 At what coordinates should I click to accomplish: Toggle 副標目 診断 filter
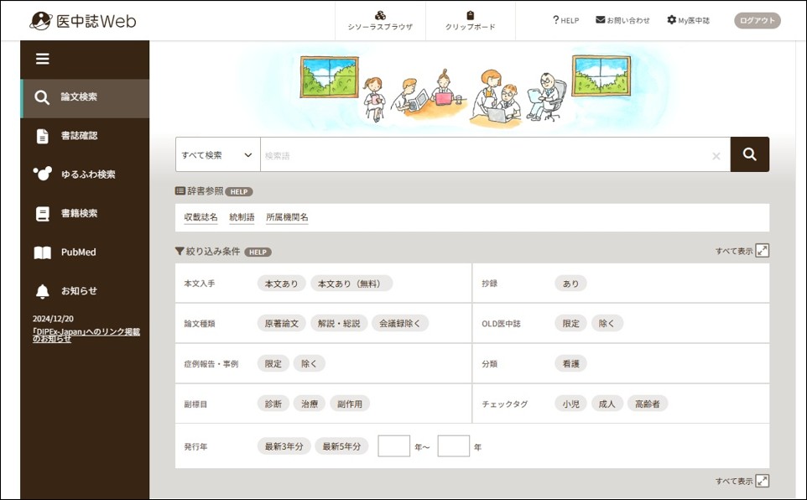pos(273,404)
